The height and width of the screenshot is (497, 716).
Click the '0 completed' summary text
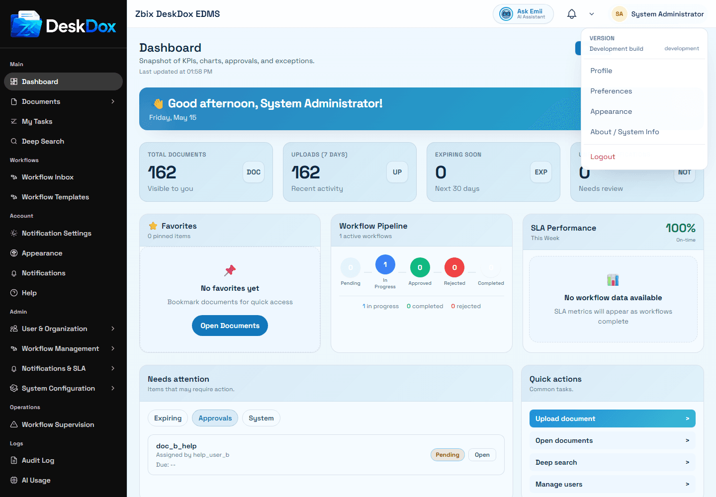tap(425, 306)
